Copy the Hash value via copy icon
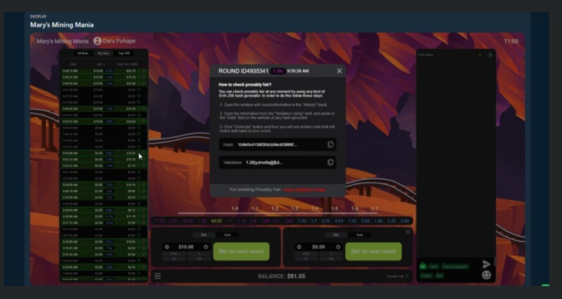This screenshot has width=562, height=299. click(x=331, y=145)
